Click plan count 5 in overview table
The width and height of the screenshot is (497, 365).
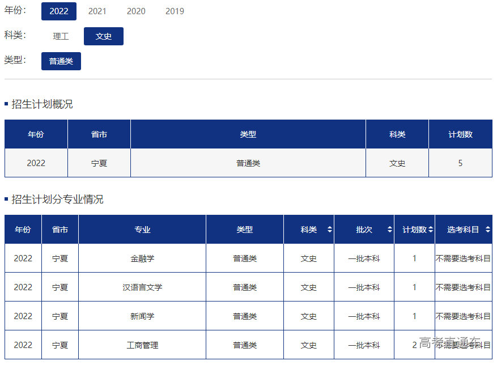point(460,163)
